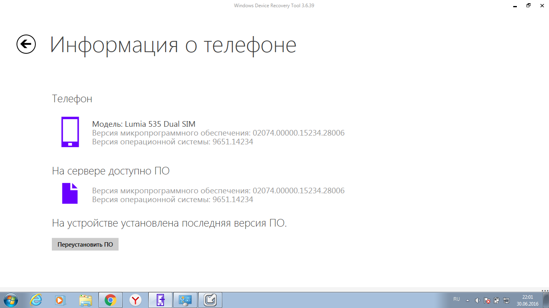This screenshot has height=308, width=549.
Task: Minimize the Windows Device Recovery Tool window
Action: tap(515, 6)
